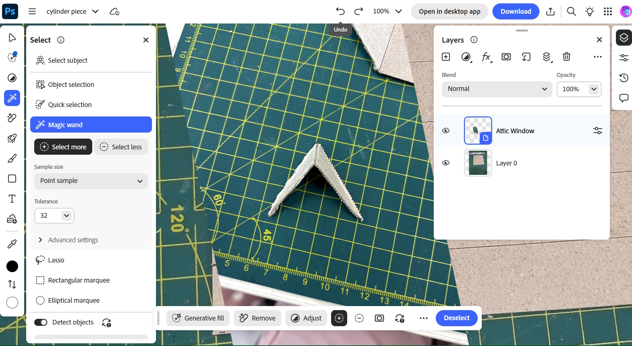Select the Rectangle shape tool
This screenshot has height=346, width=632.
tap(12, 179)
